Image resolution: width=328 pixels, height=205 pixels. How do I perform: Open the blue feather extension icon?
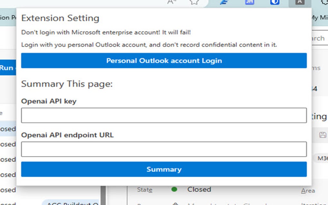(x=224, y=2)
